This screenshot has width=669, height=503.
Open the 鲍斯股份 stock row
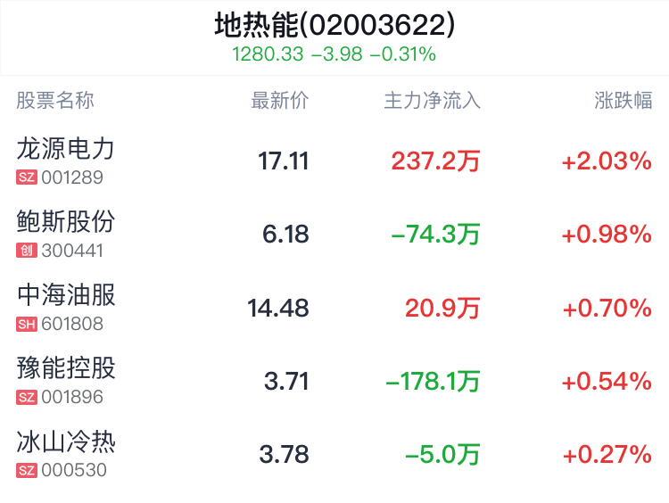334,234
